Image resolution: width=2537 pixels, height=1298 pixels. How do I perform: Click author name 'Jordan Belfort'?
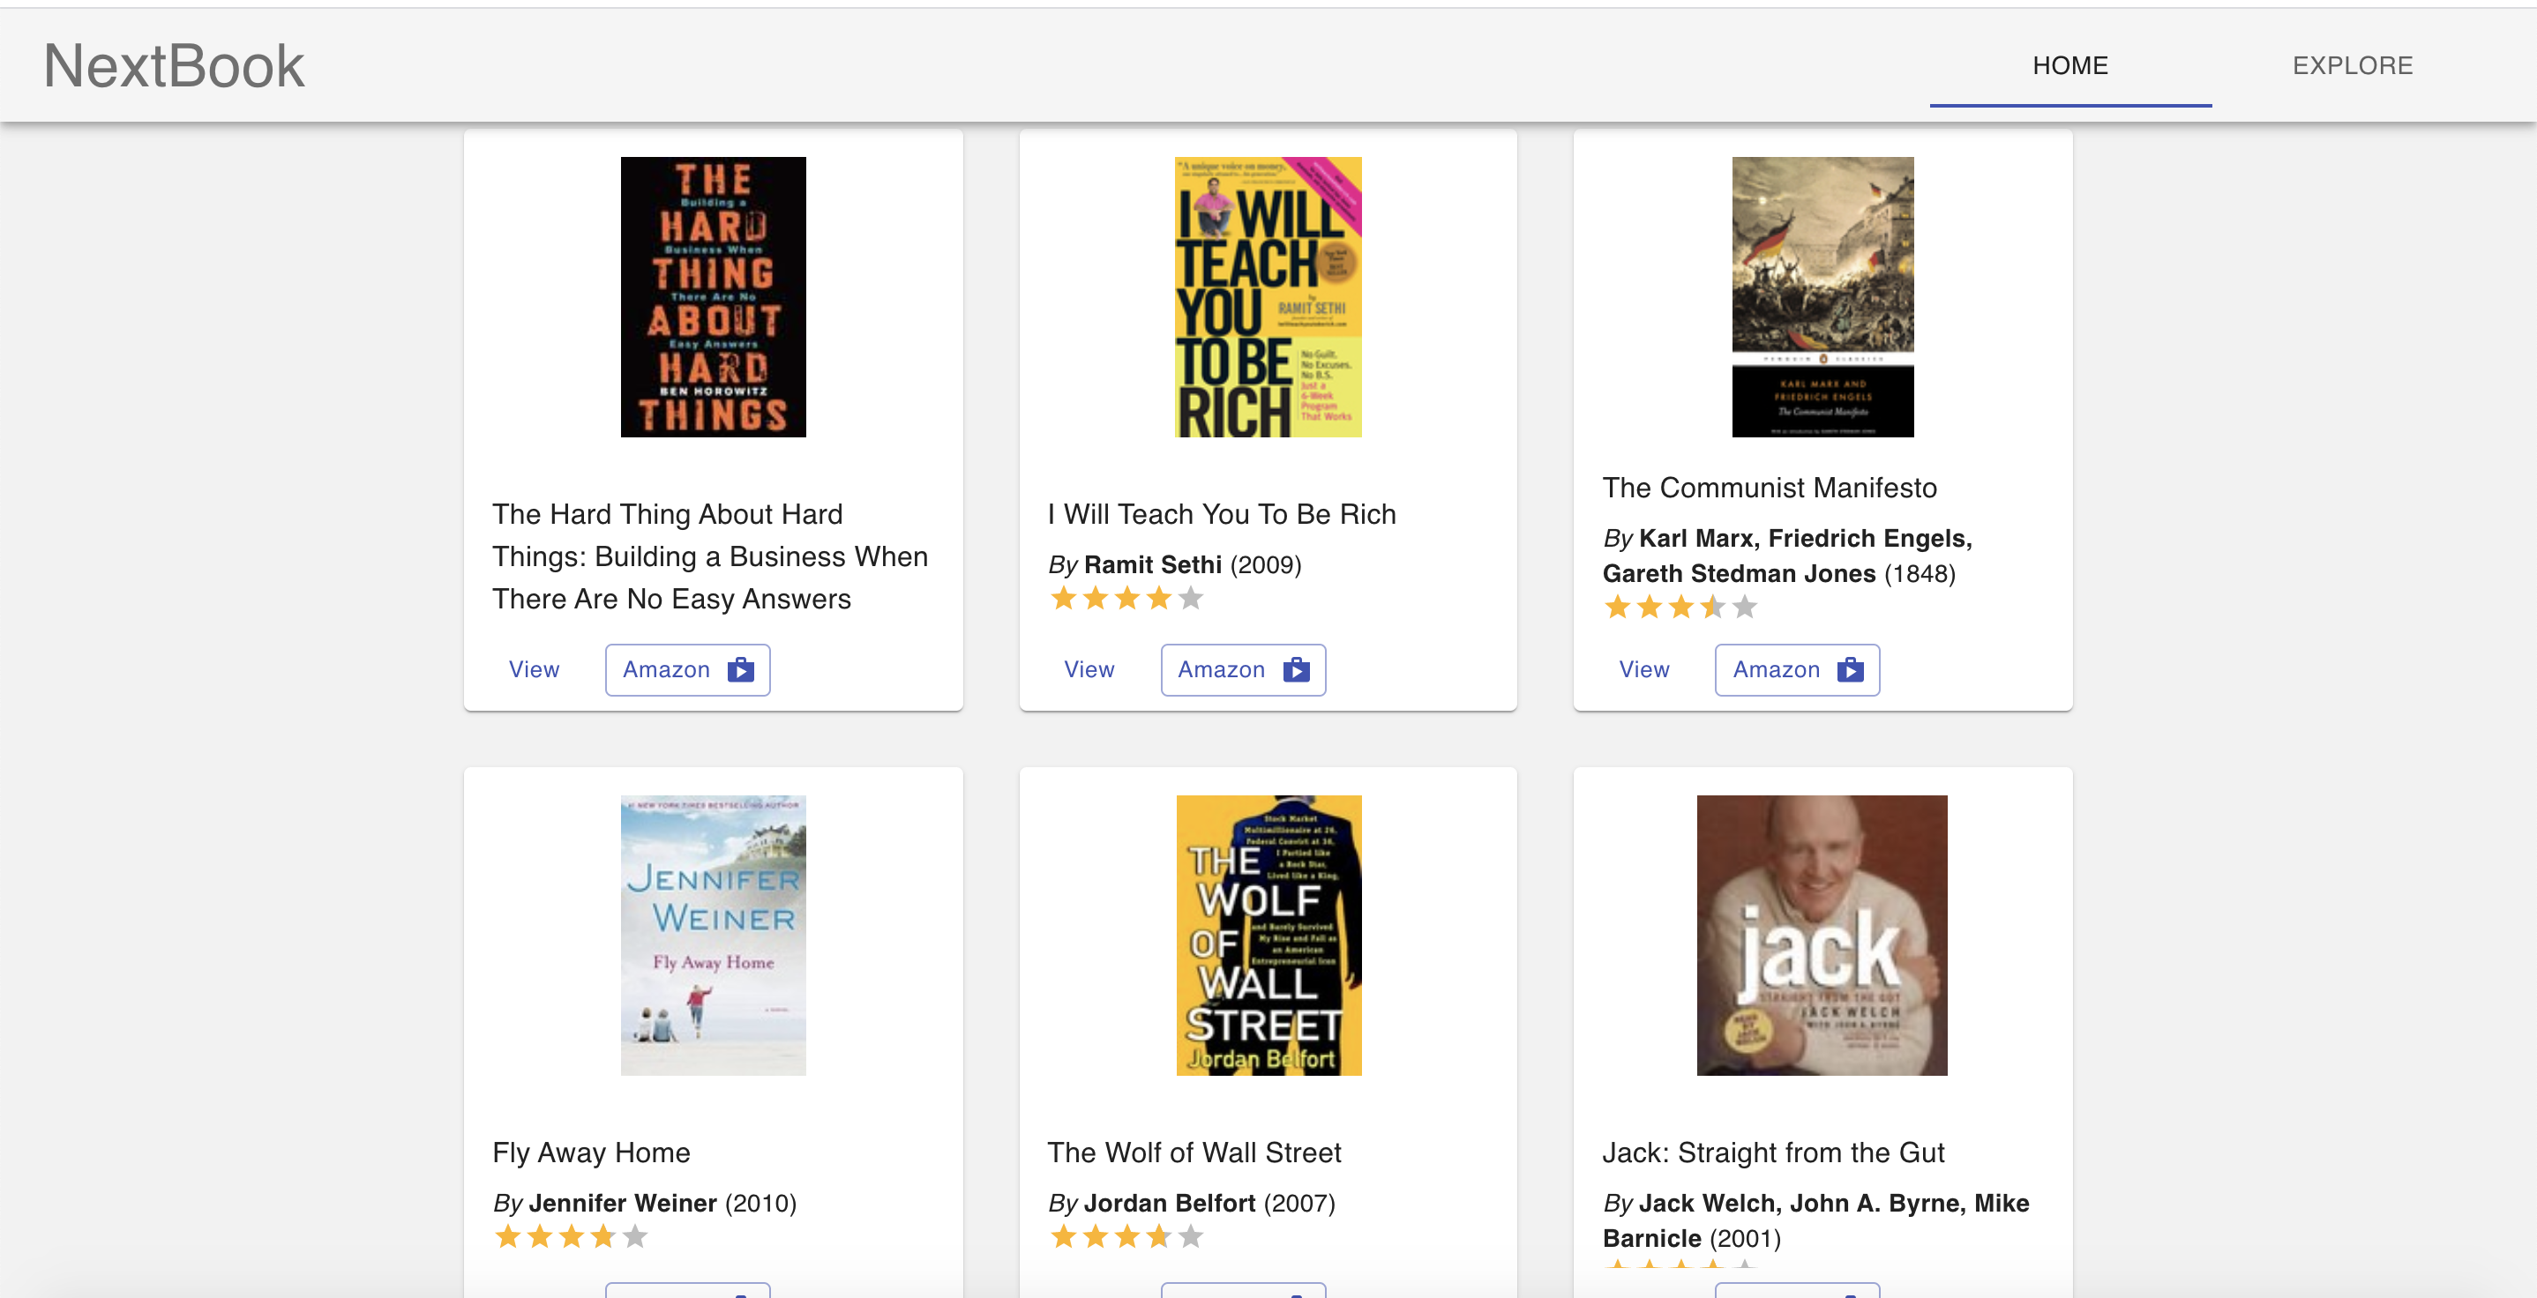pos(1169,1203)
